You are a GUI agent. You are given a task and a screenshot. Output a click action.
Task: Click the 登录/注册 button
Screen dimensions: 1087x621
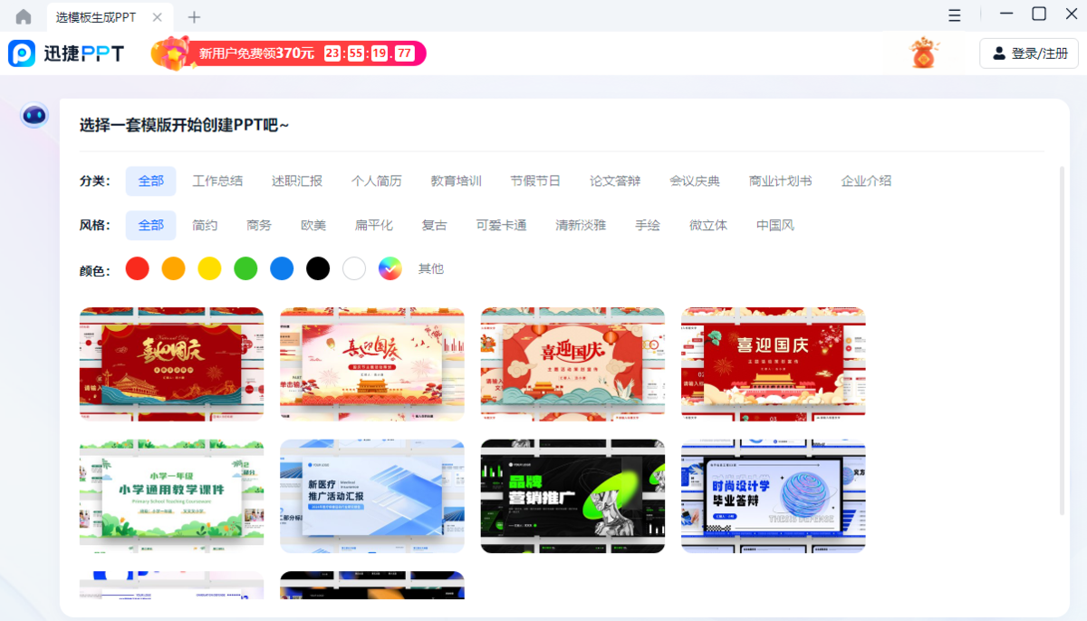pos(1029,53)
